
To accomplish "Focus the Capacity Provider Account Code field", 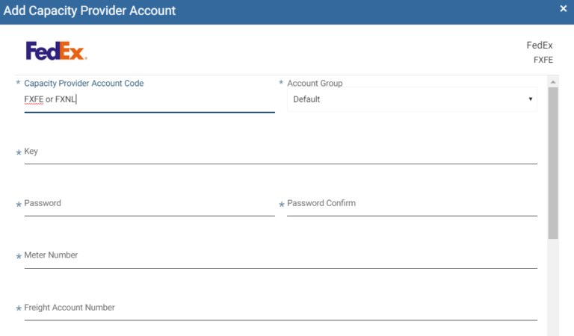I will 149,99.
